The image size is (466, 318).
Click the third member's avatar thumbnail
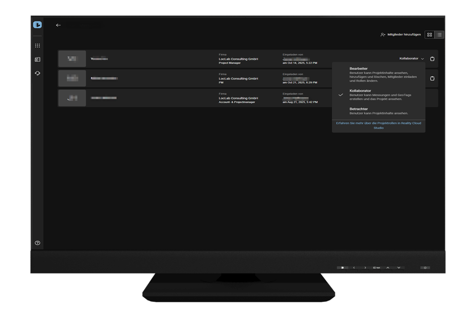click(72, 98)
